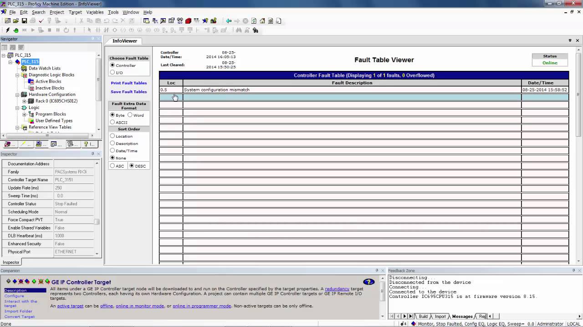
Task: Click the circular-arrow reset icon in run toolbar
Action: (66, 30)
